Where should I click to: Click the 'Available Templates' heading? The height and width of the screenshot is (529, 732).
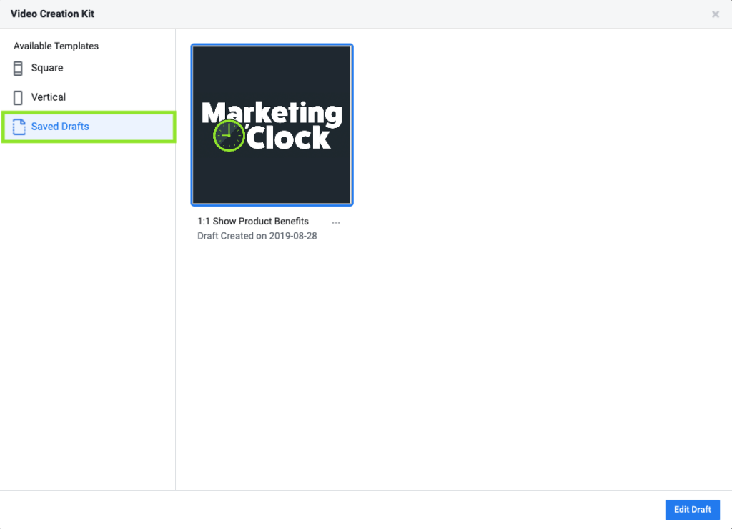[56, 46]
